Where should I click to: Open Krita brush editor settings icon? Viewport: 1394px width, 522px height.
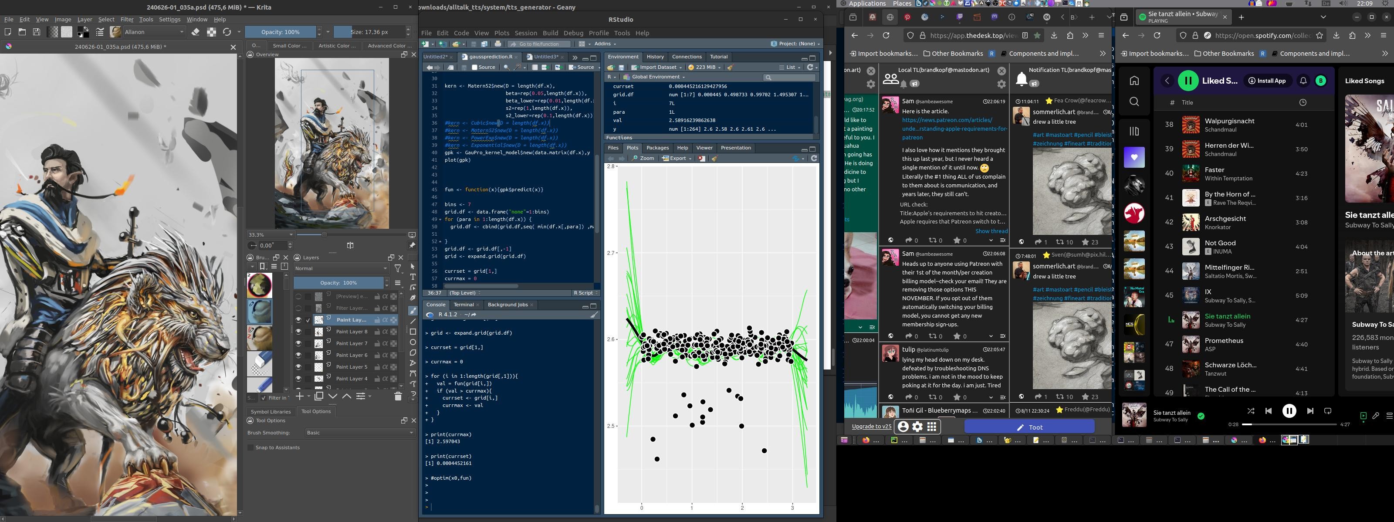pos(100,32)
